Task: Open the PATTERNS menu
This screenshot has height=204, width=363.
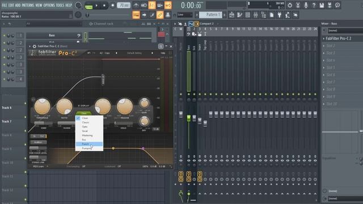Action: tap(28, 5)
